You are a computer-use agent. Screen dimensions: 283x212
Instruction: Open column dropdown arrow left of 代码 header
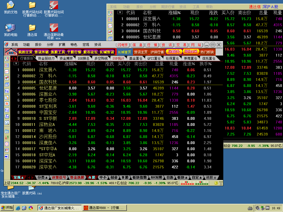[x=16, y=63]
